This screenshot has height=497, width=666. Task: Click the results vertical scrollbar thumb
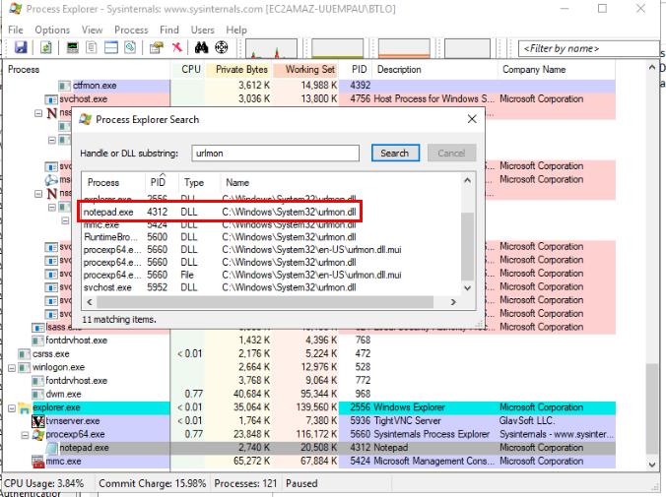pos(468,246)
